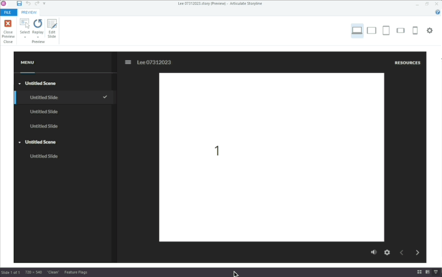Click the course title Lee 07312023
The image size is (442, 277).
(x=154, y=62)
